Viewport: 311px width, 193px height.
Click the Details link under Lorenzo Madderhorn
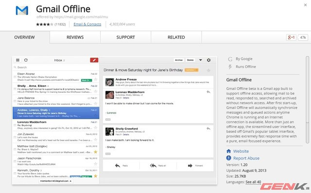[x=126, y=98]
